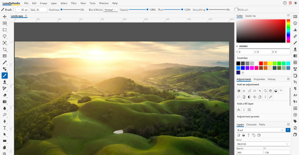Select the Blur droplet tool
Image resolution: width=299 pixels, height=155 pixels.
pyautogui.click(x=5, y=108)
